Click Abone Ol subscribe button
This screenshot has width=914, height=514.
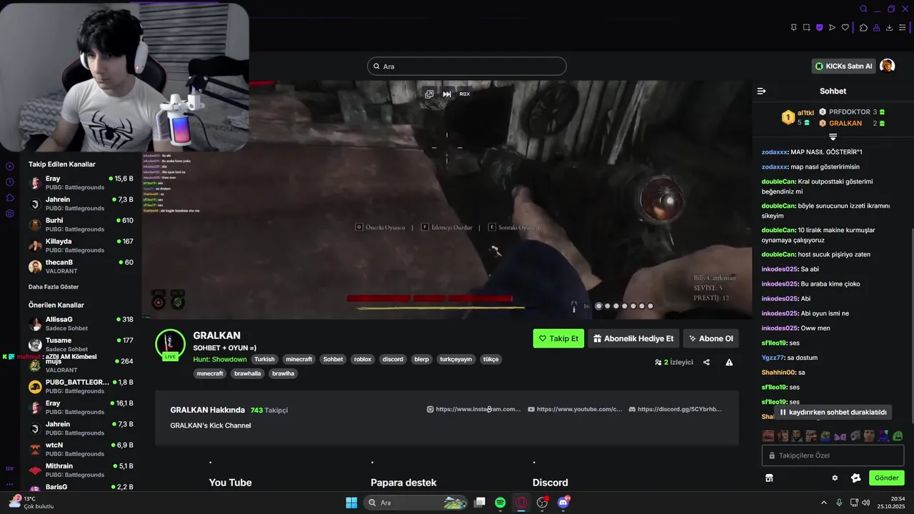711,338
